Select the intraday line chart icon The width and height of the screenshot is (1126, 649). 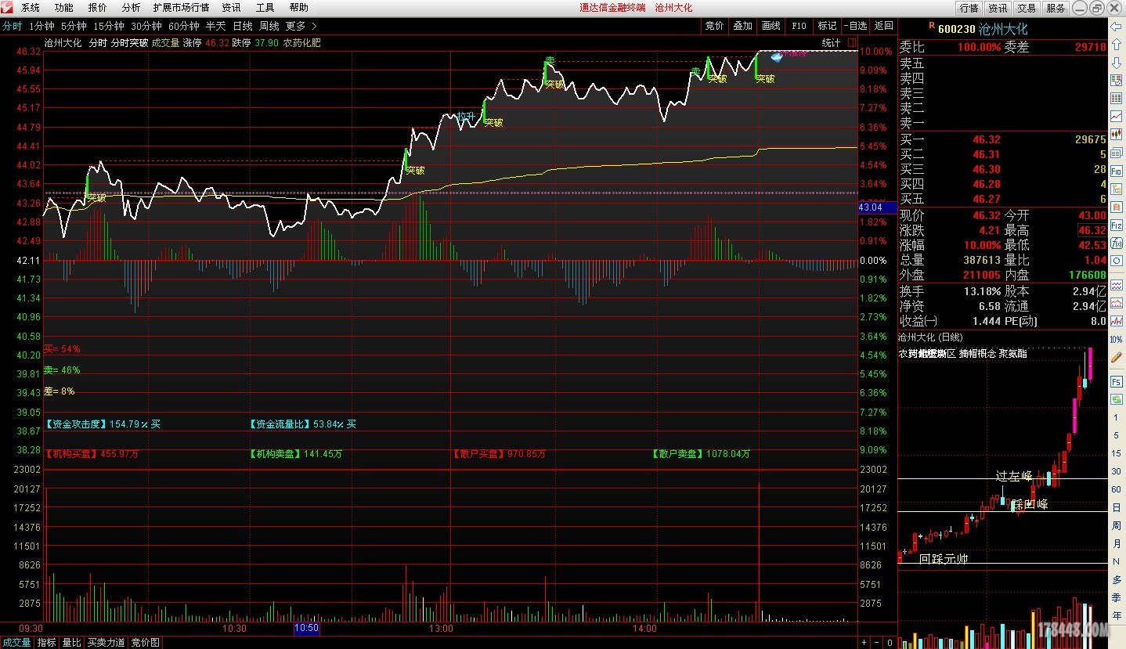point(1116,115)
